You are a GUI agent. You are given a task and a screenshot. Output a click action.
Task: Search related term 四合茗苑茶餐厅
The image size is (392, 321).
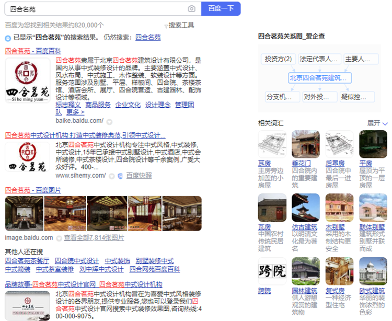coord(27,261)
